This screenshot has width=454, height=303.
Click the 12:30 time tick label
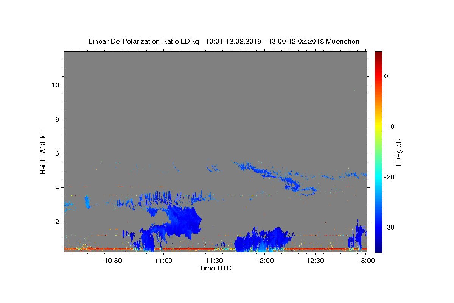pyautogui.click(x=315, y=261)
